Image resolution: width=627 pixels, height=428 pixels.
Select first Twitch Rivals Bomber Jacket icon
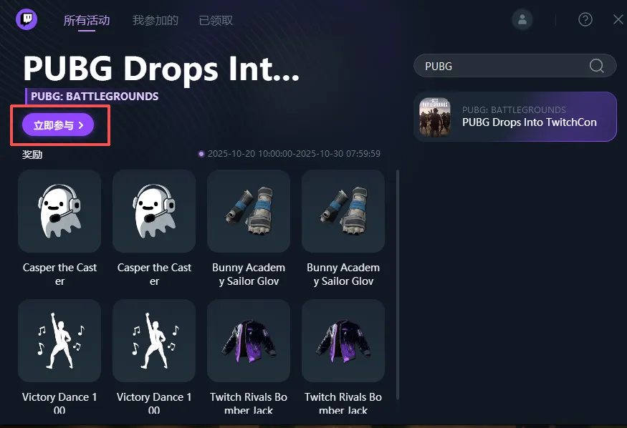[249, 341]
